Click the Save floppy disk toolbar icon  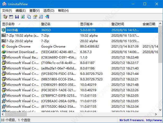point(17,17)
